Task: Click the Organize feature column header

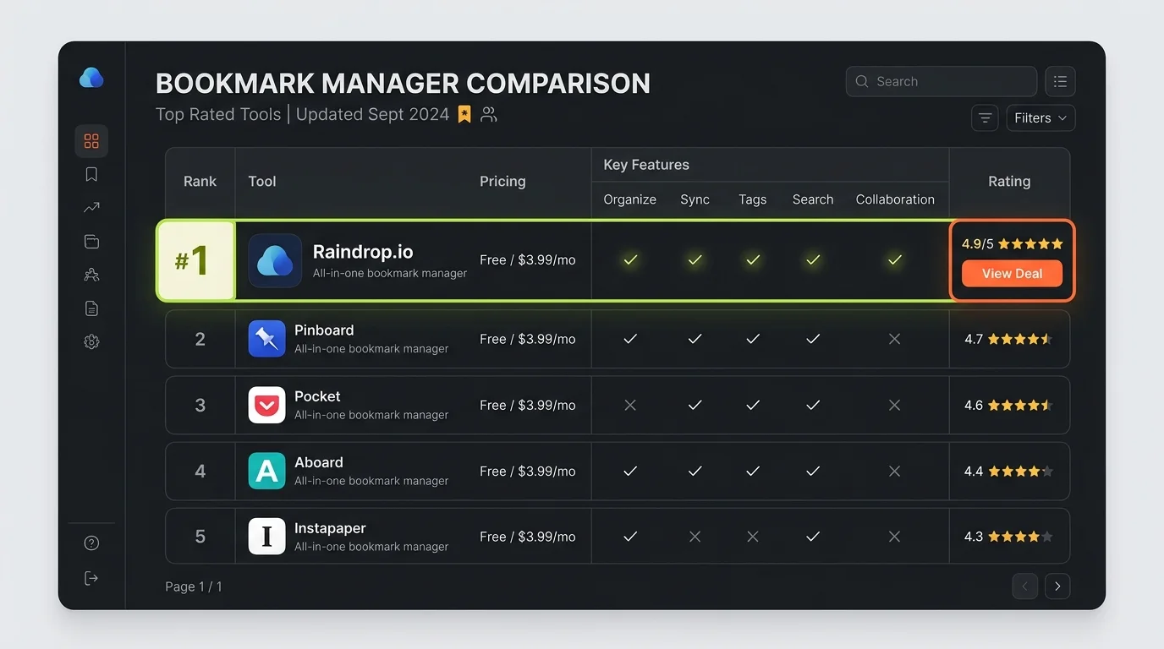Action: [629, 199]
